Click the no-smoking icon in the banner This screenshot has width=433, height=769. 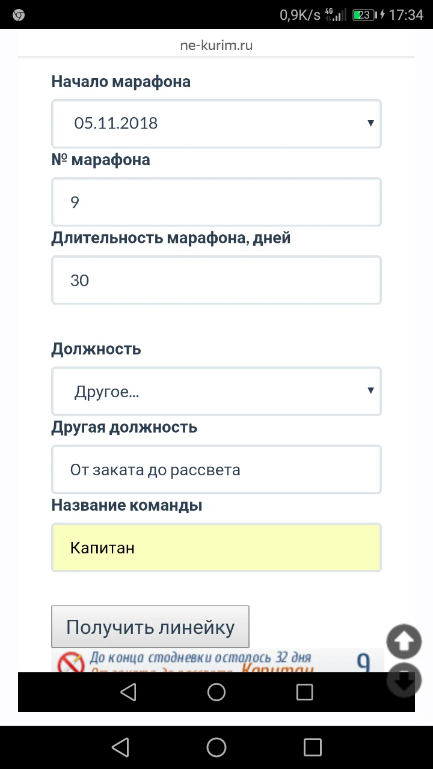click(x=70, y=661)
